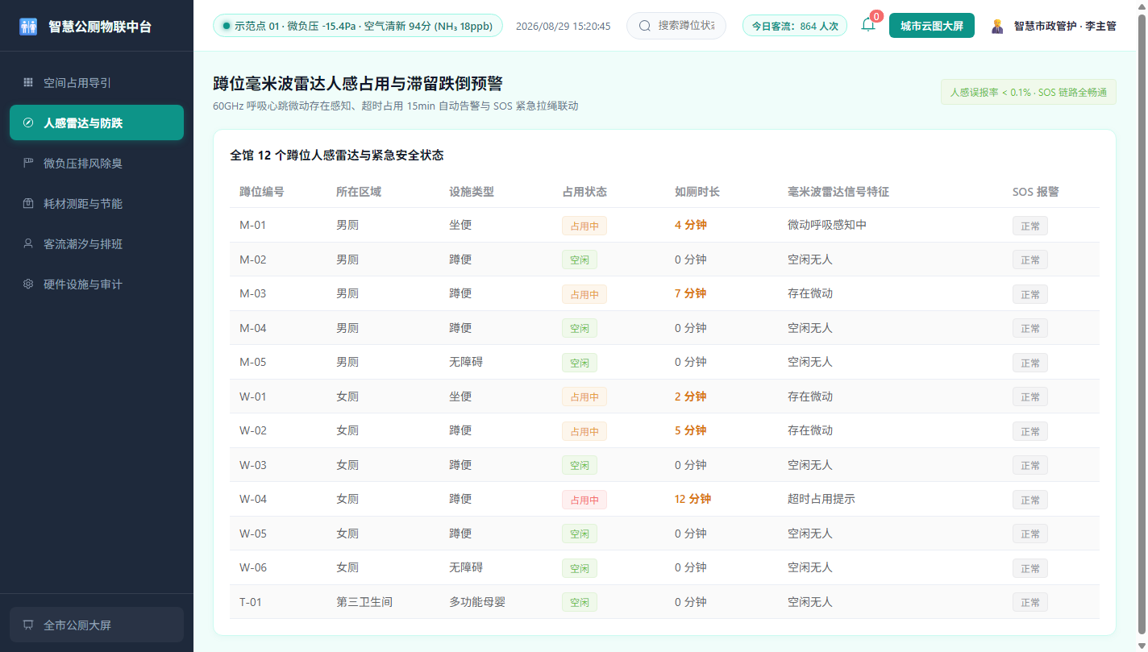
Task: Click the 2026/08/29 15:20:45 timestamp
Action: point(563,26)
